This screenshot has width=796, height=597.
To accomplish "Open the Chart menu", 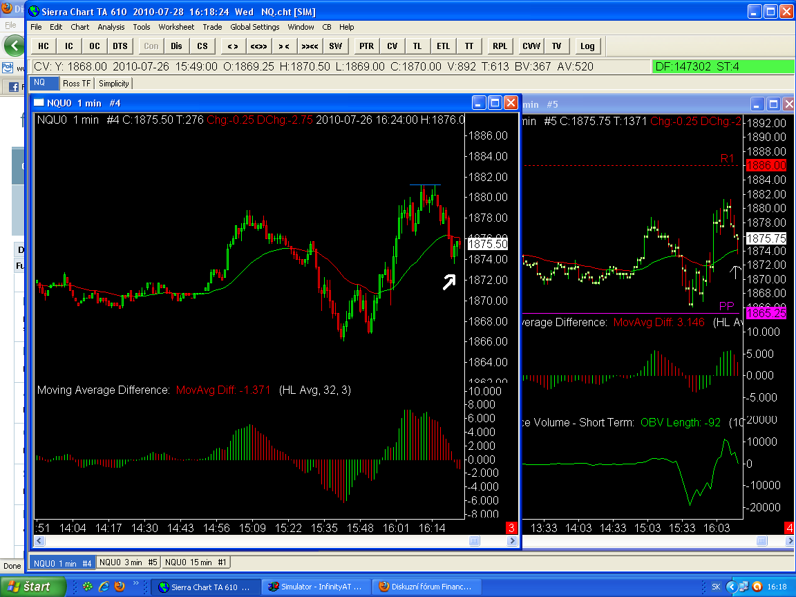I will tap(79, 27).
